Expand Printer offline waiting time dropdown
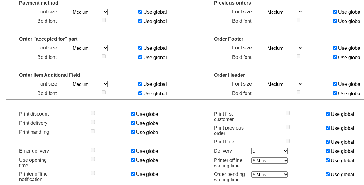The image size is (364, 185). pyautogui.click(x=270, y=161)
